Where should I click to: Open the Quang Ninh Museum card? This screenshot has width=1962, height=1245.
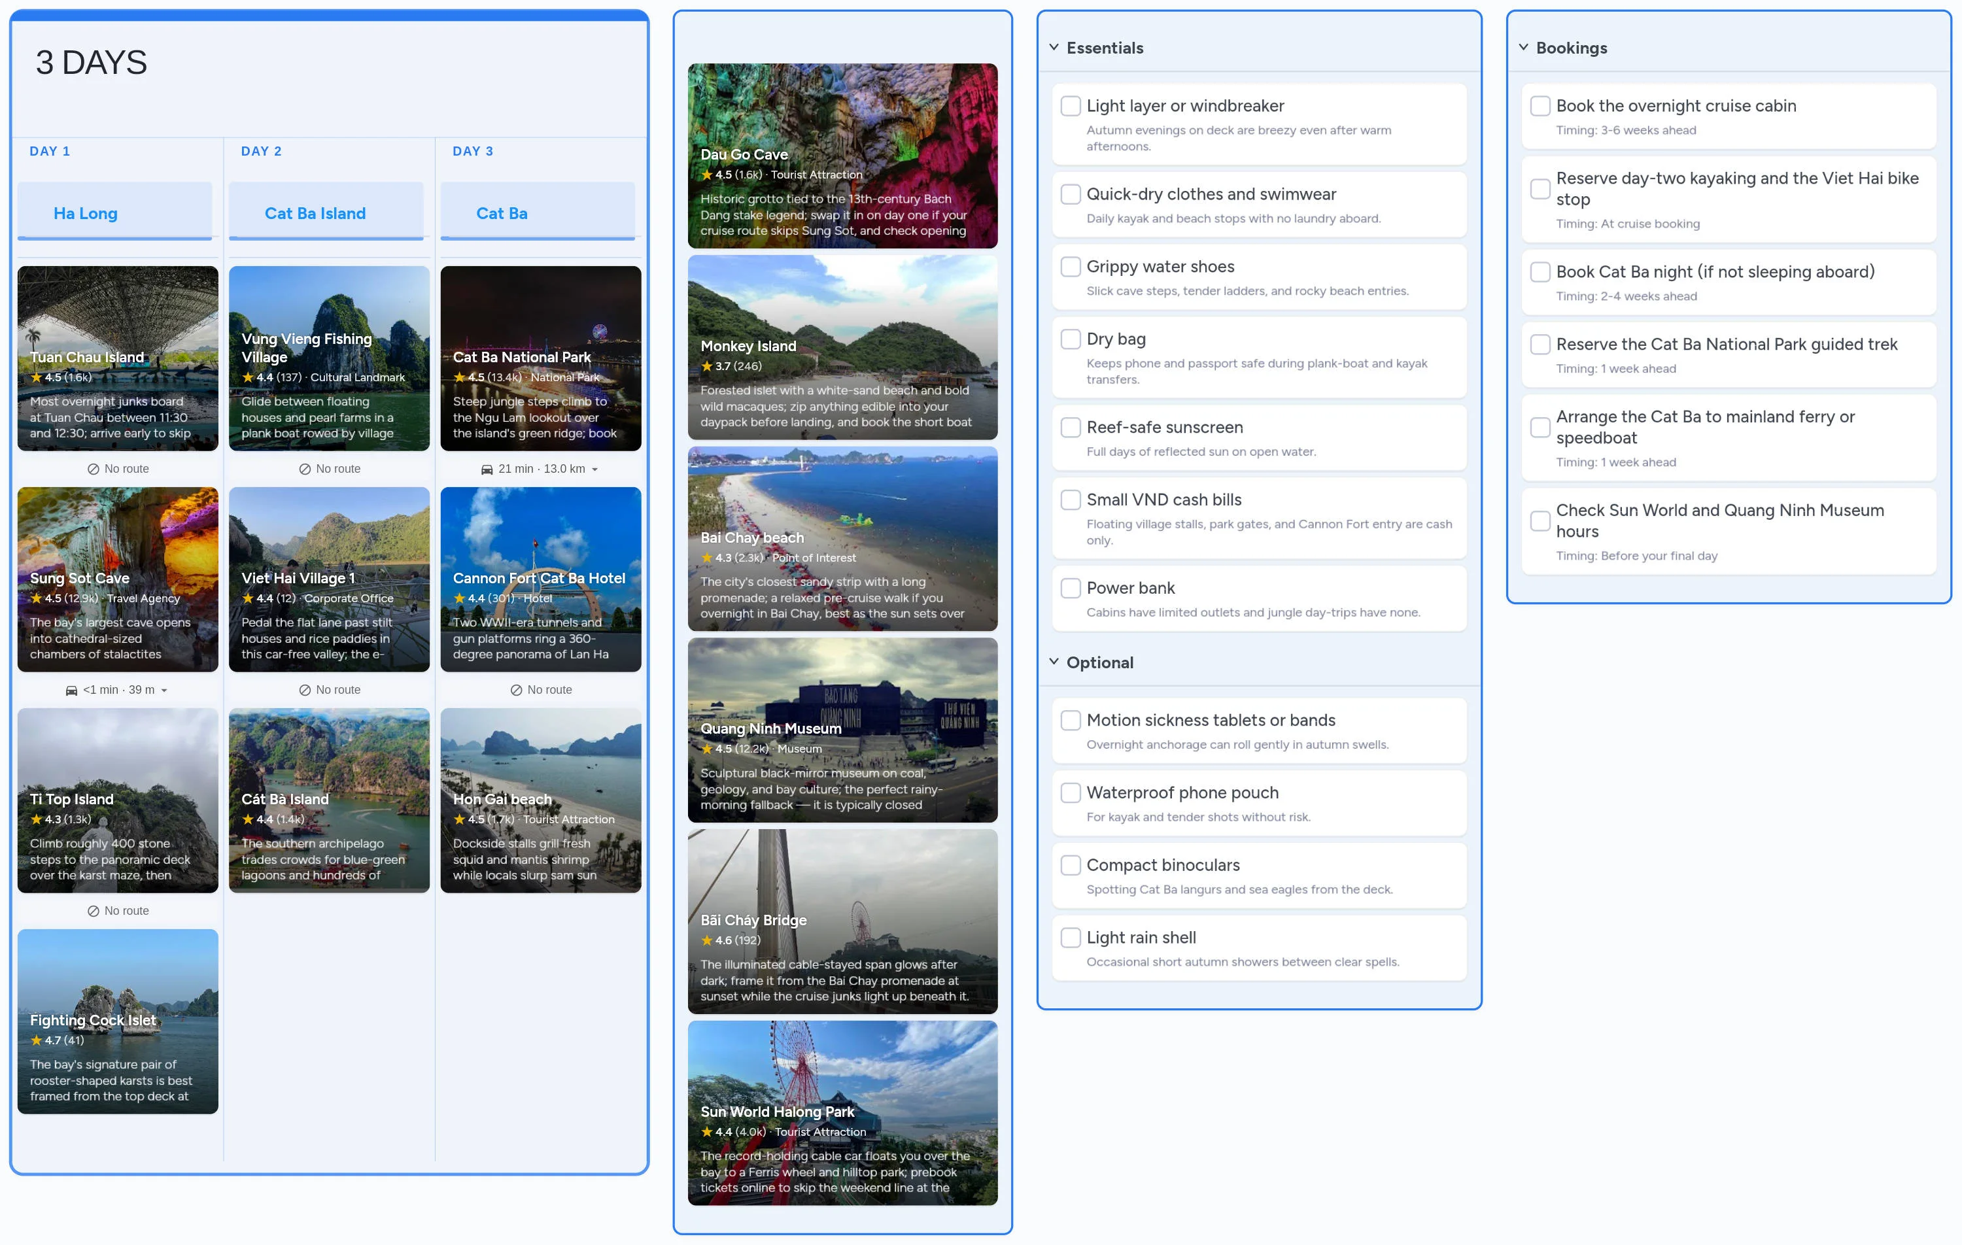(x=842, y=730)
